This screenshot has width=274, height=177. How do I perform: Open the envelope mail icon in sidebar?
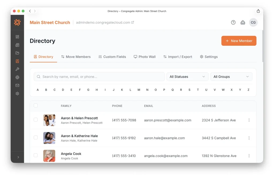point(17,85)
